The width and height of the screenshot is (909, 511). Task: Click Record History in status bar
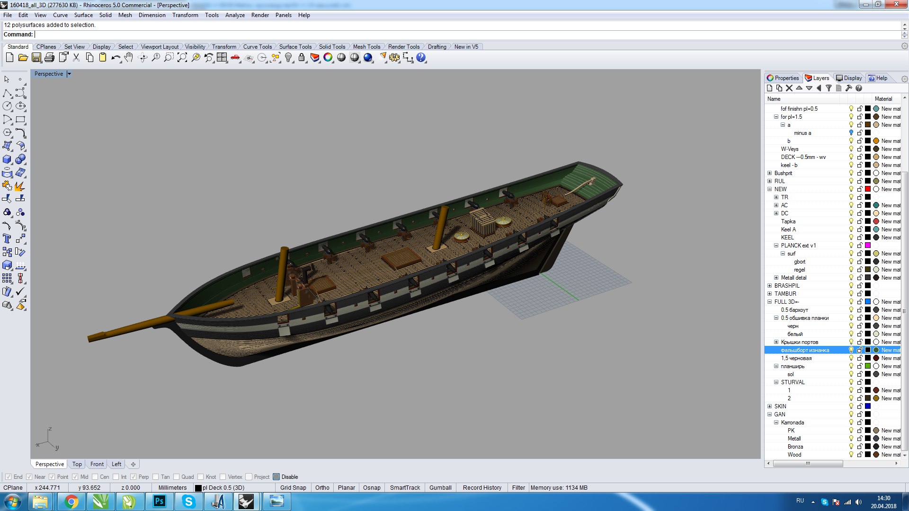pos(482,488)
